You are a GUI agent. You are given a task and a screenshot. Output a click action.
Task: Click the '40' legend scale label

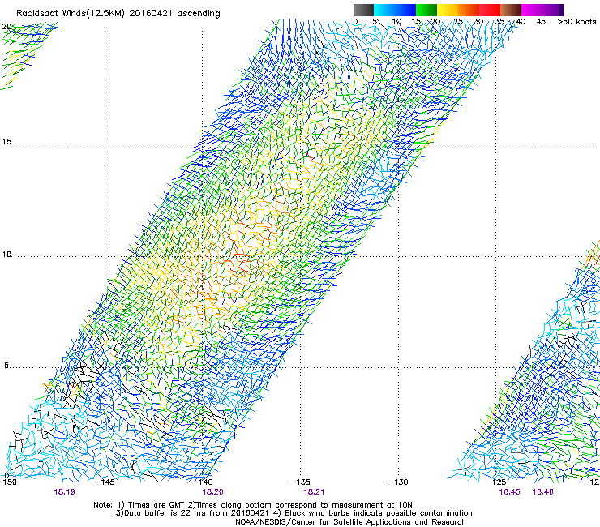(521, 21)
